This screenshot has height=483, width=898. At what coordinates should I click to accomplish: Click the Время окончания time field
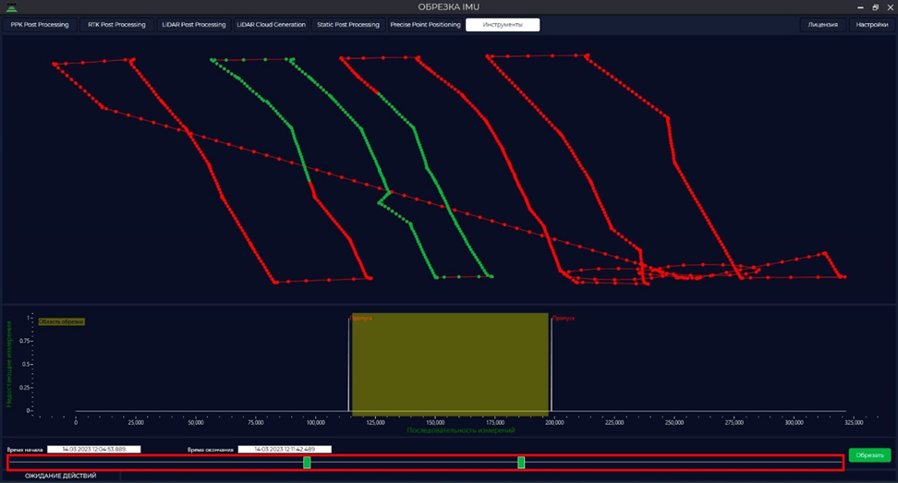285,449
